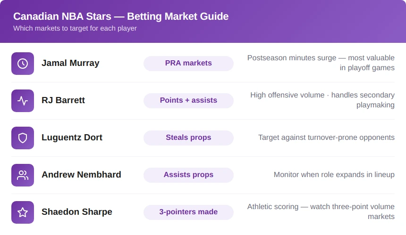Click the 'Postseason minutes surge' description
The image size is (406, 235).
pyautogui.click(x=321, y=63)
